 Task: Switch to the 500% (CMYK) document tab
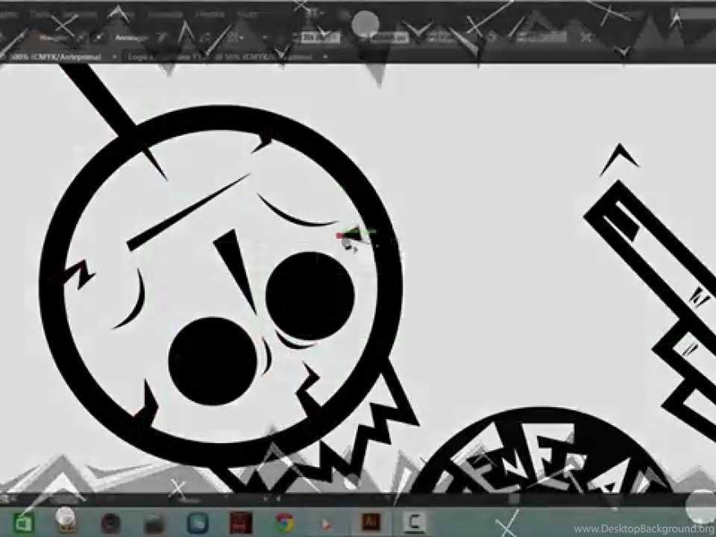55,57
